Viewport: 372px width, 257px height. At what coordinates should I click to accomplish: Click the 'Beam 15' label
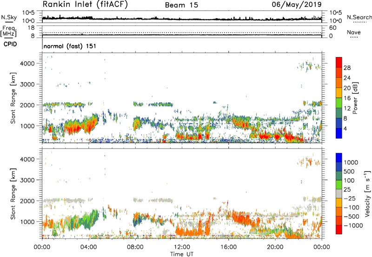click(181, 5)
